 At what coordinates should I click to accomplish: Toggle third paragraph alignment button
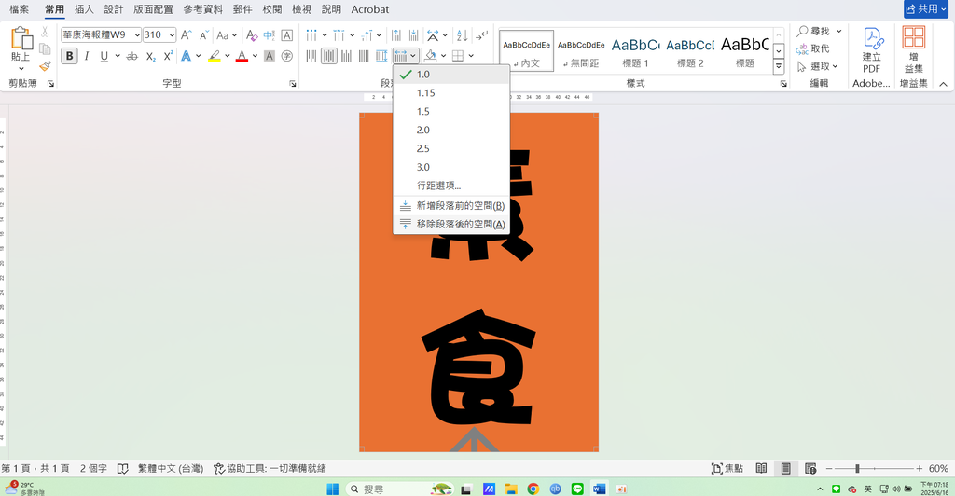(x=347, y=56)
